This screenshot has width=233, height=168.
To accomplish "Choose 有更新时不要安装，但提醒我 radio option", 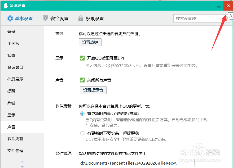I will pos(82,133).
